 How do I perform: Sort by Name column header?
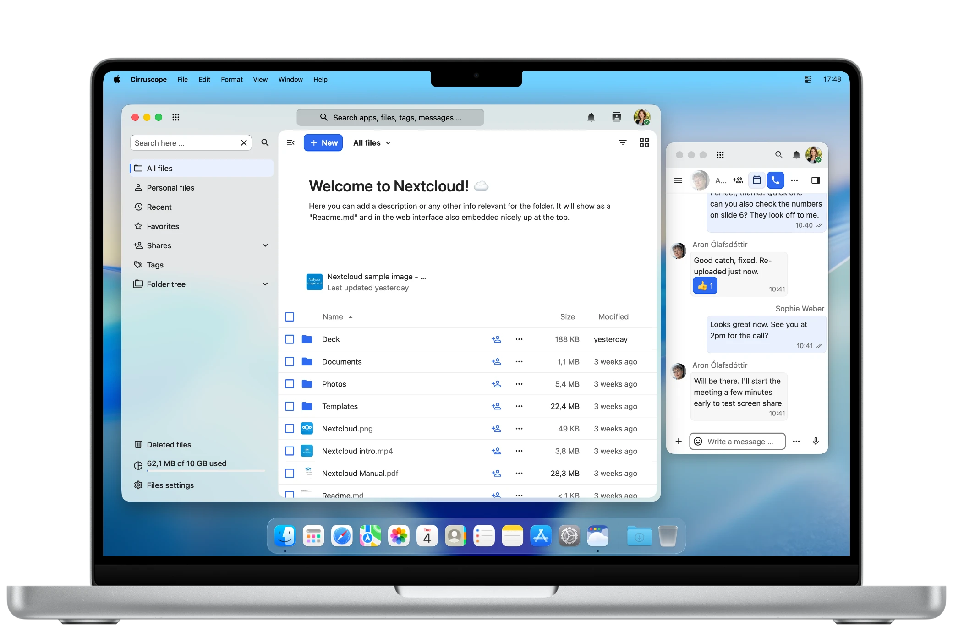(337, 317)
